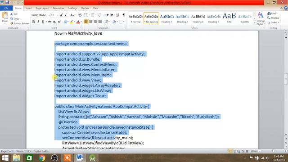Apply the yellow text highlight color
Screen dimensions: 288x162
[x=72, y=22]
